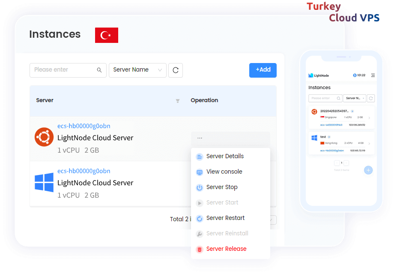Click the Ubuntu logo of the first server

[44, 137]
